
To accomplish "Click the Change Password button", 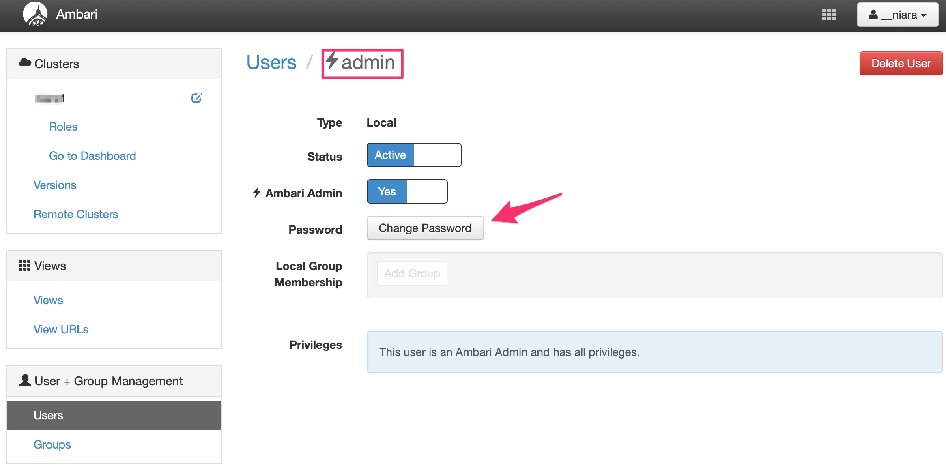I will (425, 228).
